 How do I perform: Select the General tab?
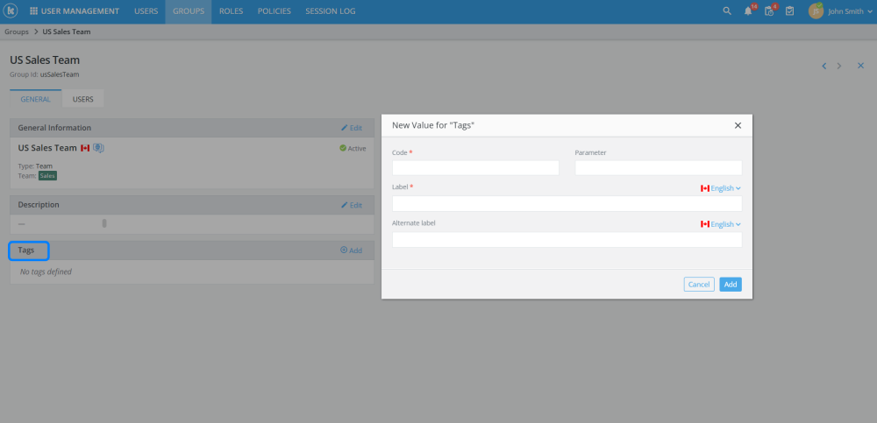pyautogui.click(x=36, y=100)
